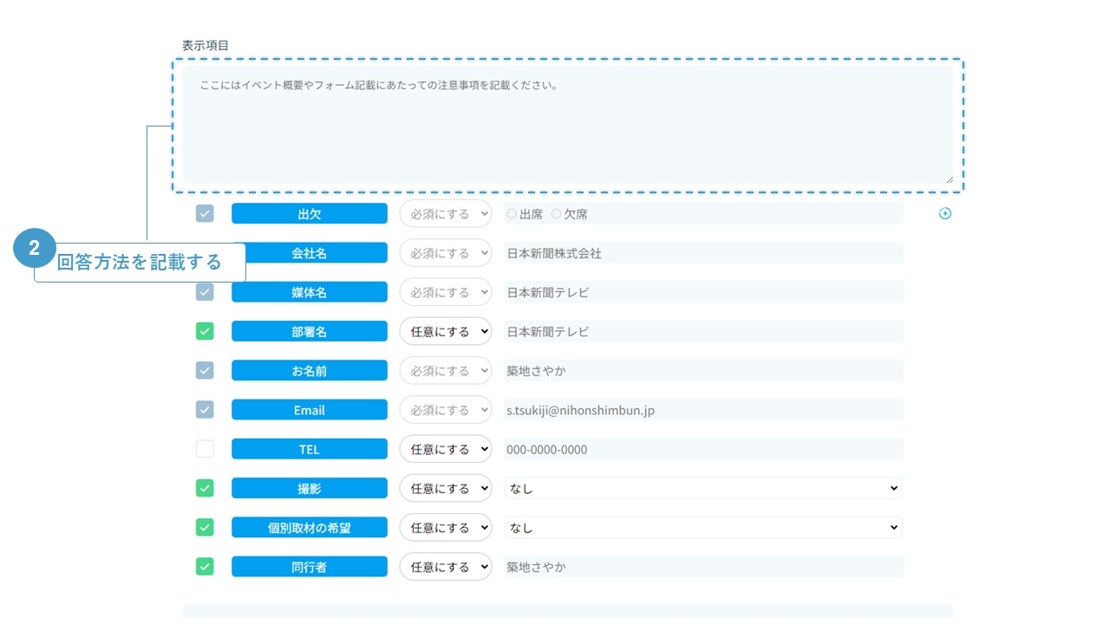Click the 同行者 name input field

(703, 567)
